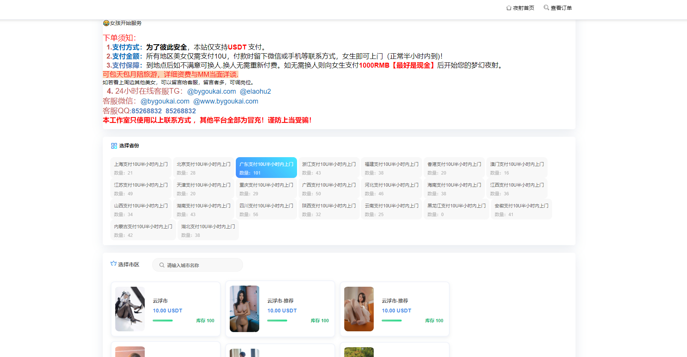Image resolution: width=687 pixels, height=357 pixels.
Task: Click the red 下单须知 heading
Action: tap(119, 38)
